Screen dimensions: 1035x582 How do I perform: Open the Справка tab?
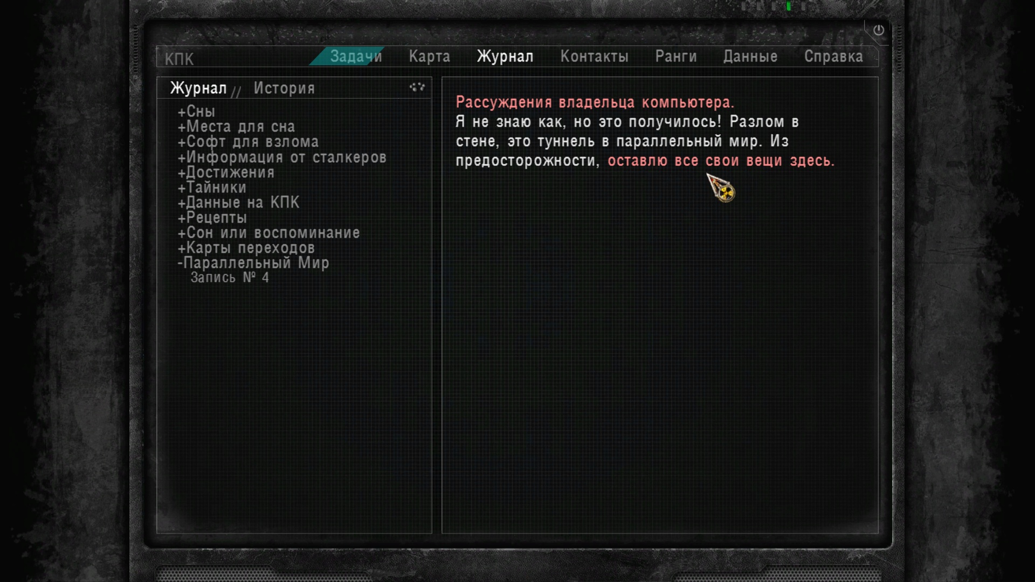833,56
